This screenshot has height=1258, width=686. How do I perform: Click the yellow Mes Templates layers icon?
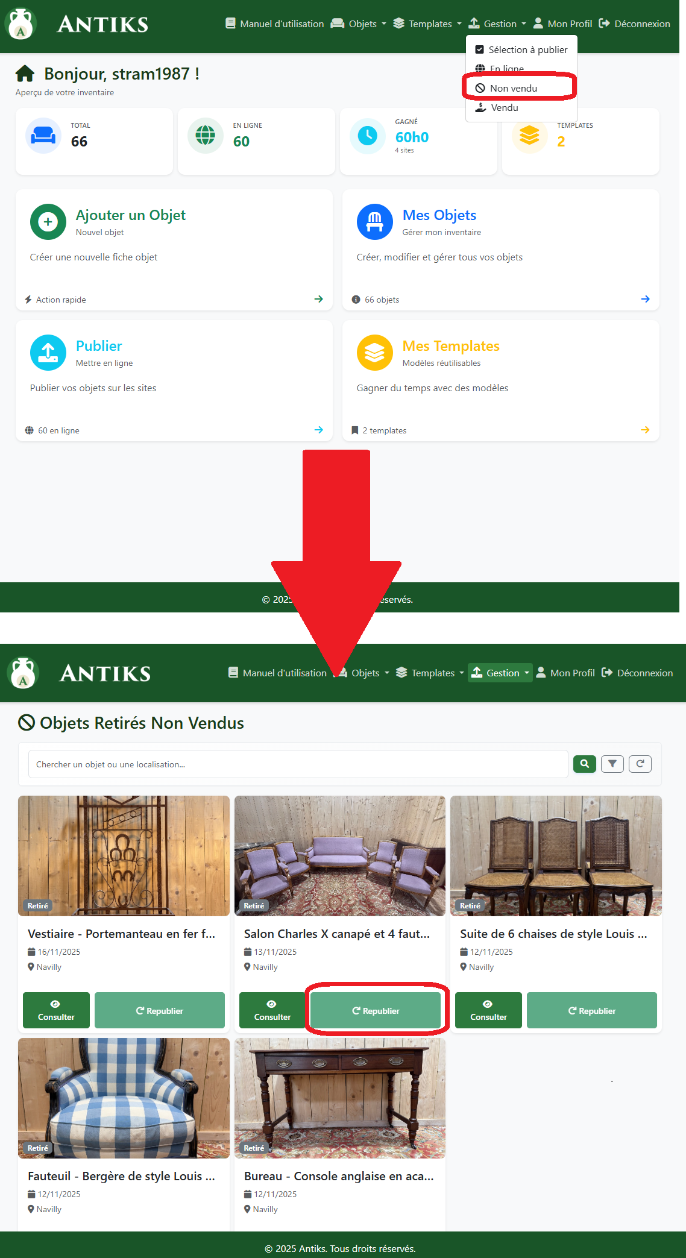coord(374,353)
